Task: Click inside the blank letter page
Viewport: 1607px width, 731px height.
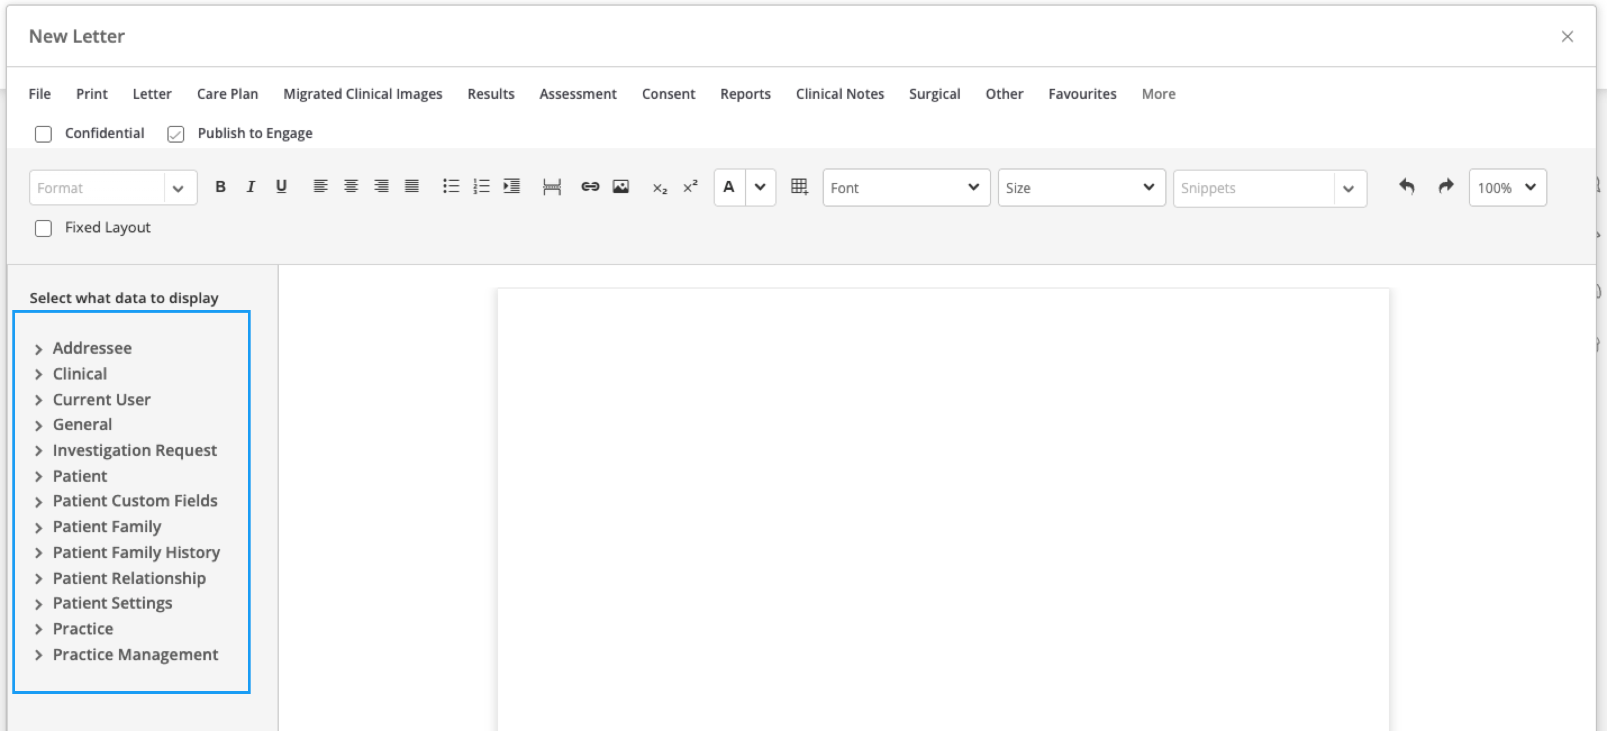Action: tap(943, 509)
